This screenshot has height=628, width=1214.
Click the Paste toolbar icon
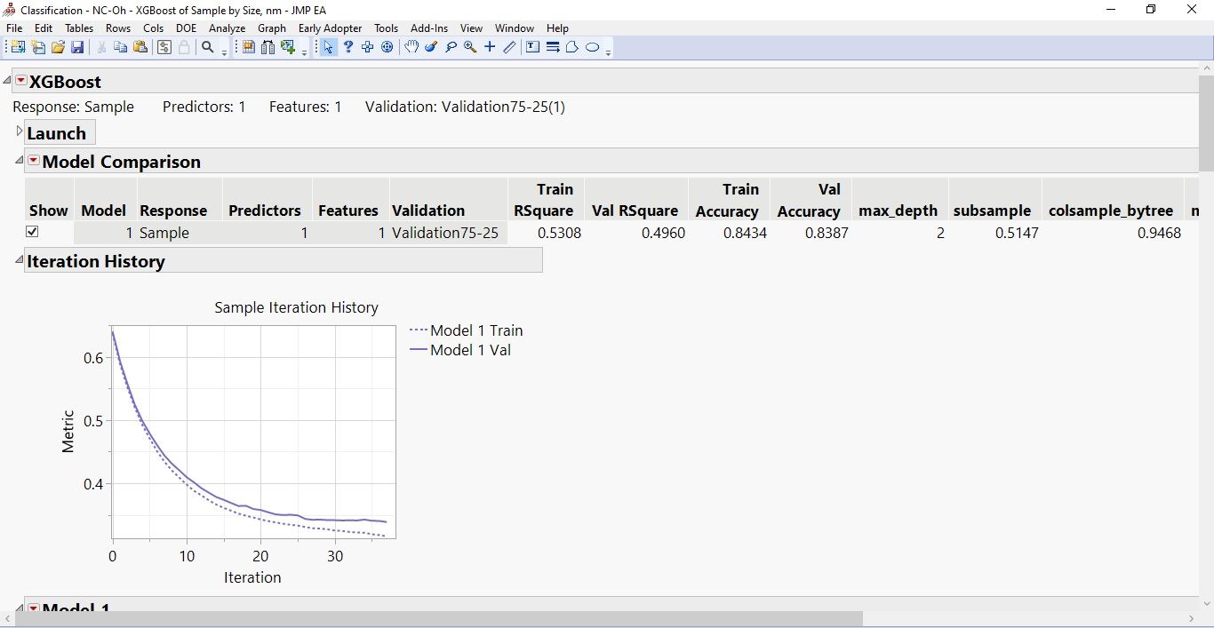coord(139,47)
